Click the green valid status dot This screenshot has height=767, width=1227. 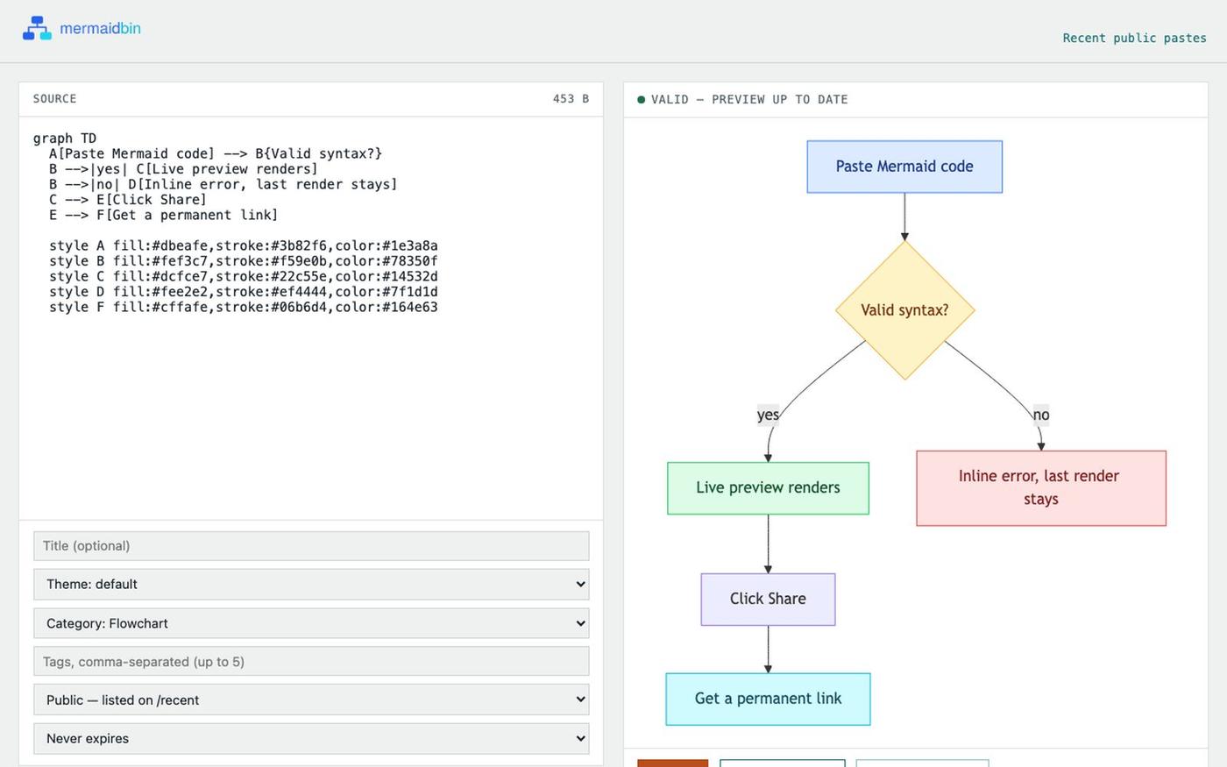(x=641, y=100)
